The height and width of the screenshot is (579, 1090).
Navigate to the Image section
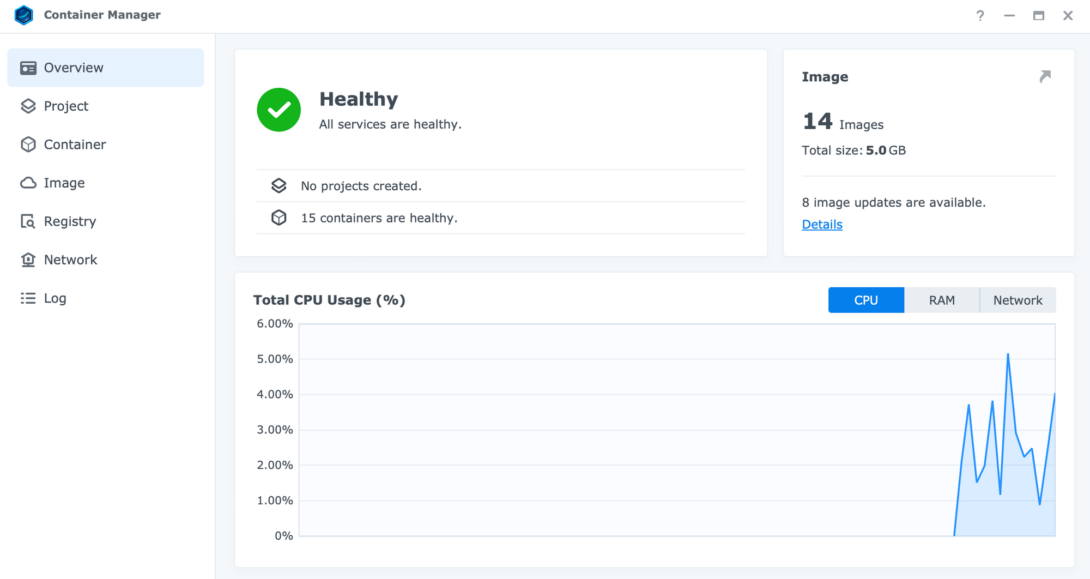click(x=105, y=183)
